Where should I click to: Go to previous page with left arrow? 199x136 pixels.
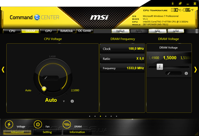[x=3, y=70]
